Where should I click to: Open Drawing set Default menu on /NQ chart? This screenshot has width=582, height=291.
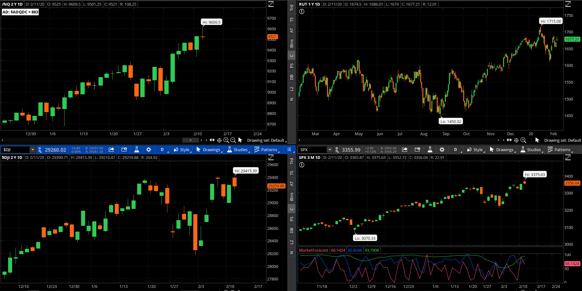[x=266, y=140]
